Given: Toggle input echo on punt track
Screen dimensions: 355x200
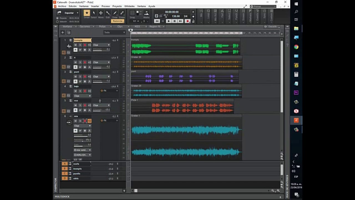Looking at the screenshot, I should [89, 76].
